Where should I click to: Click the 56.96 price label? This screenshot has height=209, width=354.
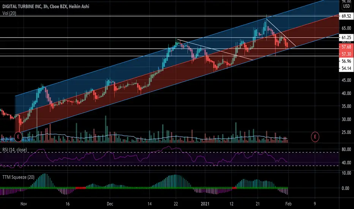346,61
